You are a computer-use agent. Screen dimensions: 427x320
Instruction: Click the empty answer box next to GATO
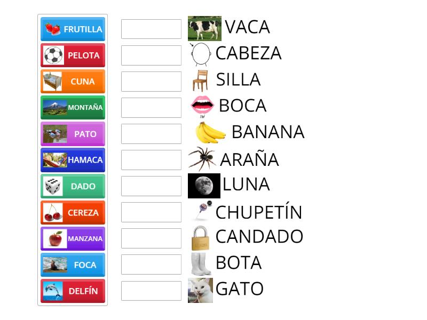coord(151,291)
